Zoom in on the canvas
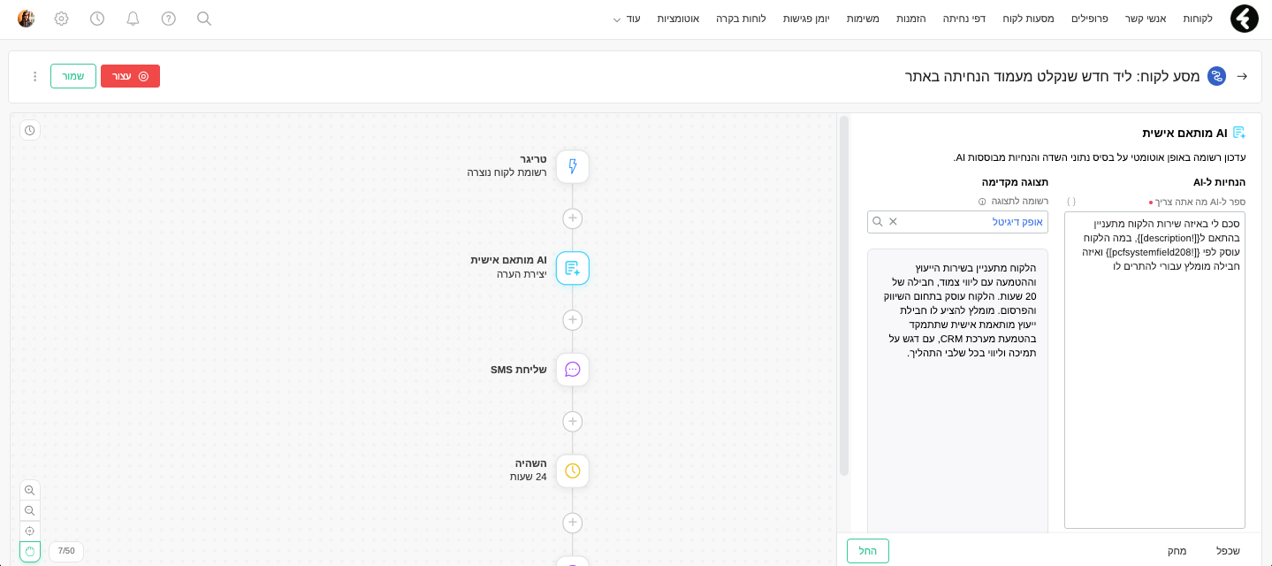1272x566 pixels. 30,491
